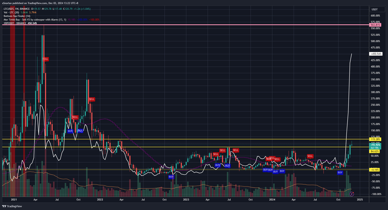This screenshot has width=388, height=210.
Task: Click the 2023 label on time axis
Action: (x=186, y=200)
